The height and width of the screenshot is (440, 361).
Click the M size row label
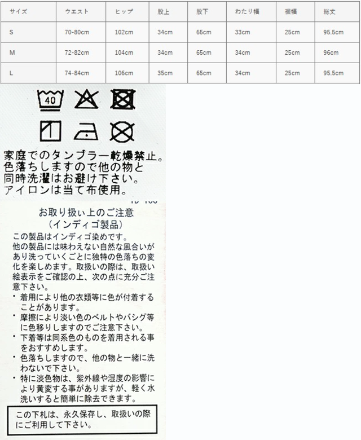click(12, 52)
